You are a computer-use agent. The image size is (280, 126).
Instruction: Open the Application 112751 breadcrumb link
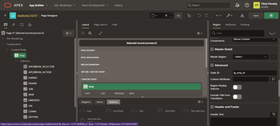coord(27,16)
